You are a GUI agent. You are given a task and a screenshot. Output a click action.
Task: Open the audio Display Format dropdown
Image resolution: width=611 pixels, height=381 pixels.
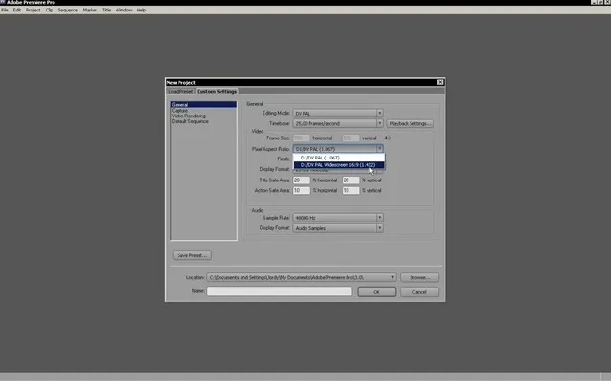pos(338,228)
